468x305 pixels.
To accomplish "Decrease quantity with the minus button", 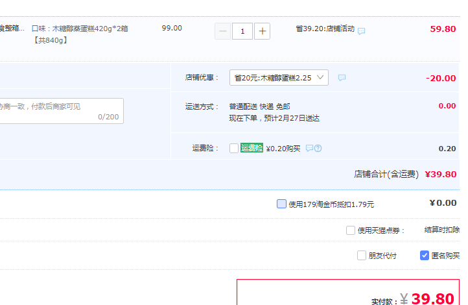I will tap(223, 31).
